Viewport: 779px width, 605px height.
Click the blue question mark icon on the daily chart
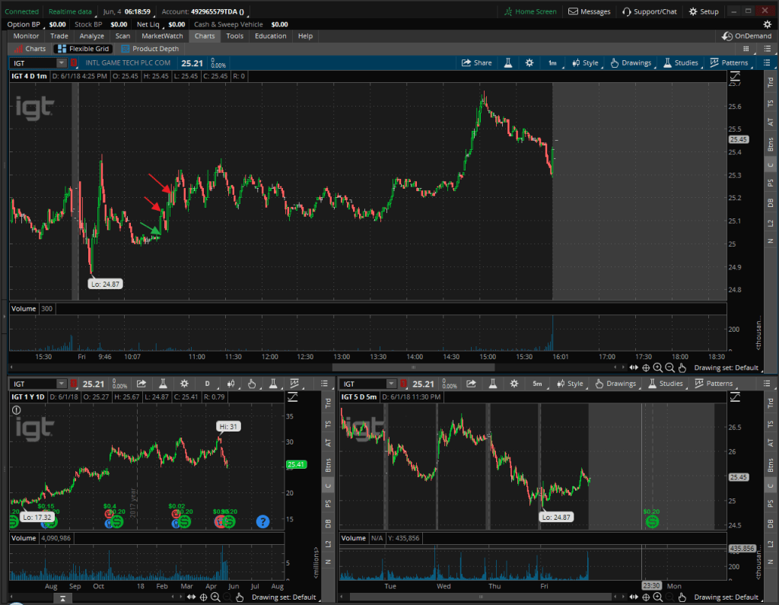coord(262,521)
